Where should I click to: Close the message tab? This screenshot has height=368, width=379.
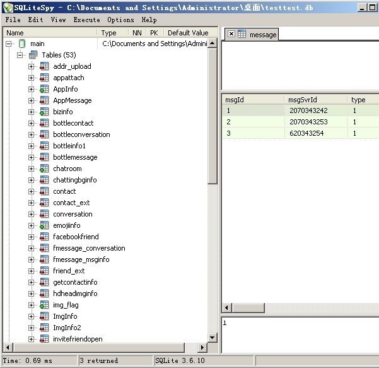(231, 33)
